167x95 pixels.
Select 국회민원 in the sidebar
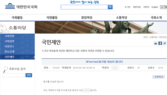point(17,36)
